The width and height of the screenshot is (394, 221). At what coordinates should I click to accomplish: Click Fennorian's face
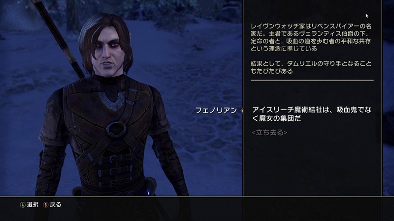pyautogui.click(x=107, y=50)
